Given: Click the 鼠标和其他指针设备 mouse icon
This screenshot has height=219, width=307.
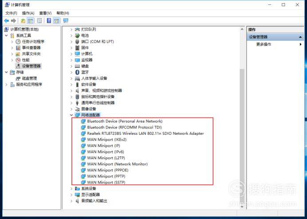Looking at the screenshot, I should pos(78,97).
